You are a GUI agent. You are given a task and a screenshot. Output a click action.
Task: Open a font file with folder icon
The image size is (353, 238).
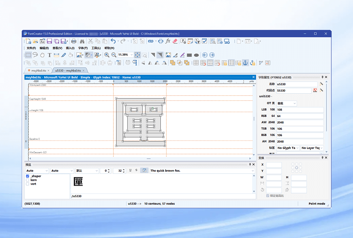(35, 41)
